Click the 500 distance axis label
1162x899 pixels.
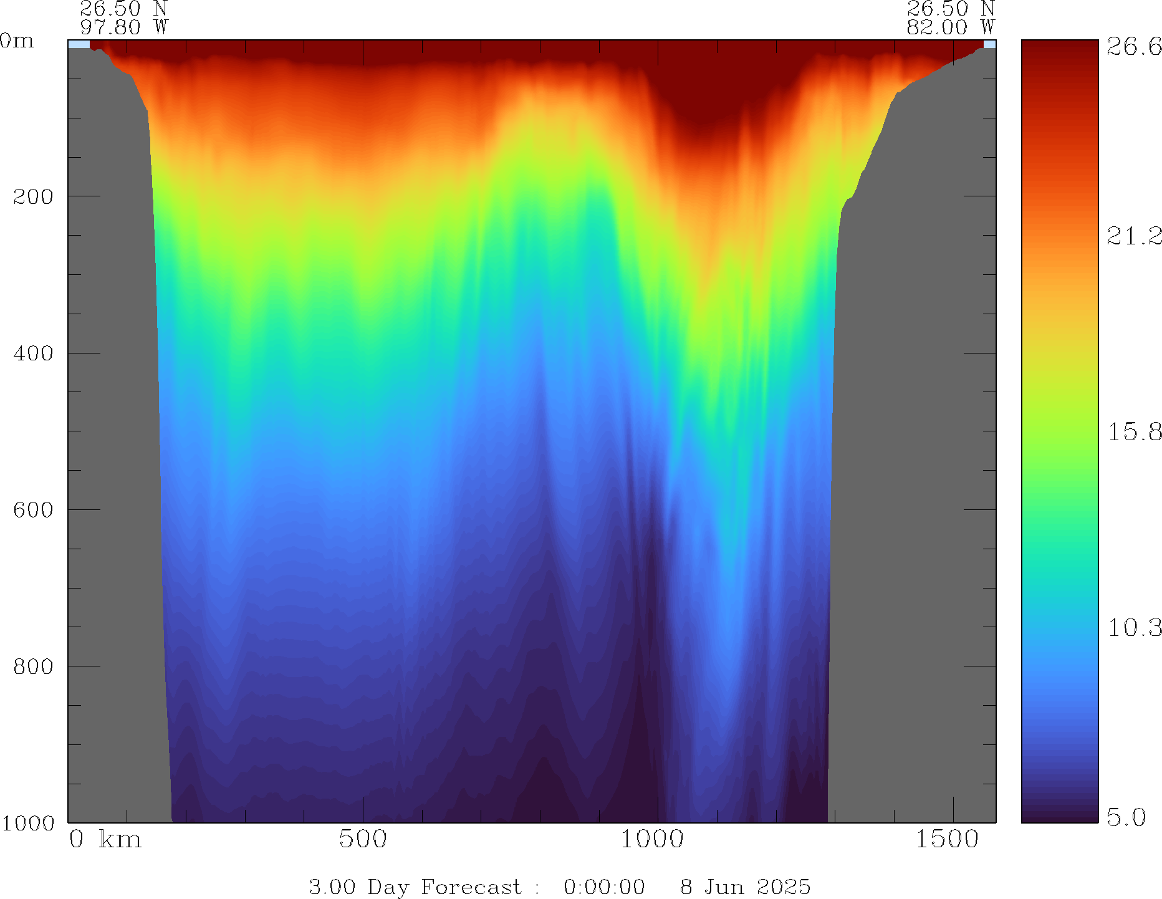click(363, 839)
